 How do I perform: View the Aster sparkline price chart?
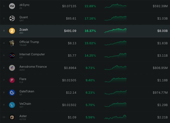(115, 117)
